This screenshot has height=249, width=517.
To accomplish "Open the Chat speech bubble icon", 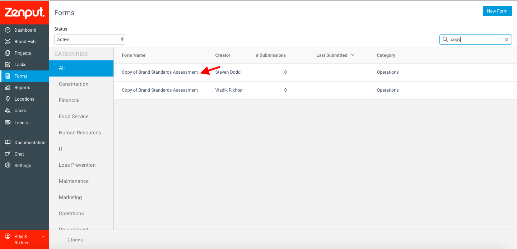I will pos(8,154).
